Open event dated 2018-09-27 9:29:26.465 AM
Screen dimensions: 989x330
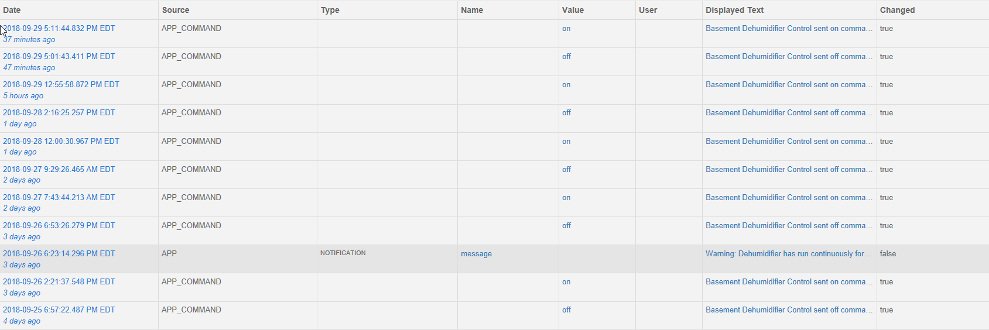[x=59, y=169]
